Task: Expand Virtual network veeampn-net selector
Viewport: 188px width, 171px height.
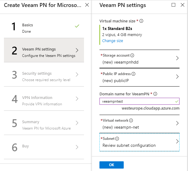Action: coord(139,124)
